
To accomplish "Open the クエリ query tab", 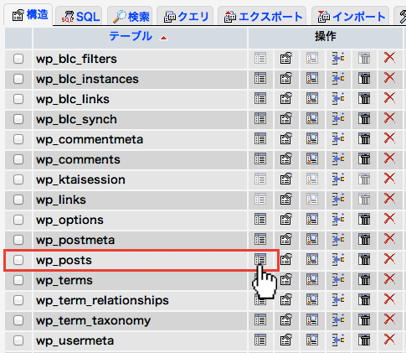I will click(x=185, y=17).
